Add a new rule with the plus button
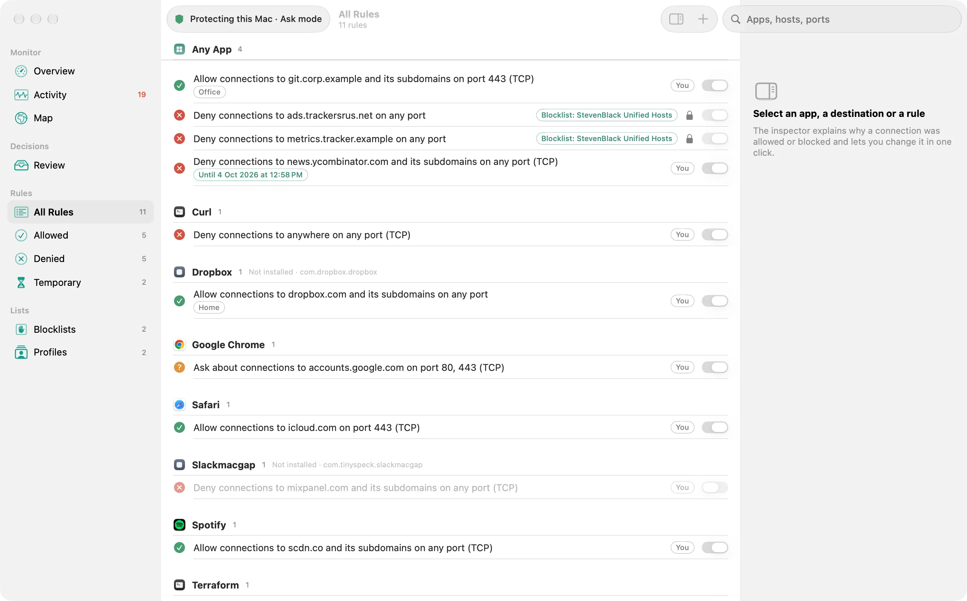The image size is (967, 601). [x=703, y=19]
